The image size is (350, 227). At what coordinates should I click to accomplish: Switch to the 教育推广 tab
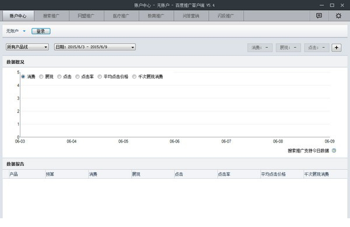tap(156, 16)
